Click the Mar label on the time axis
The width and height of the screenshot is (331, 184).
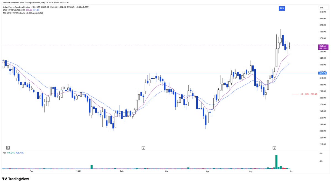pos(167,172)
